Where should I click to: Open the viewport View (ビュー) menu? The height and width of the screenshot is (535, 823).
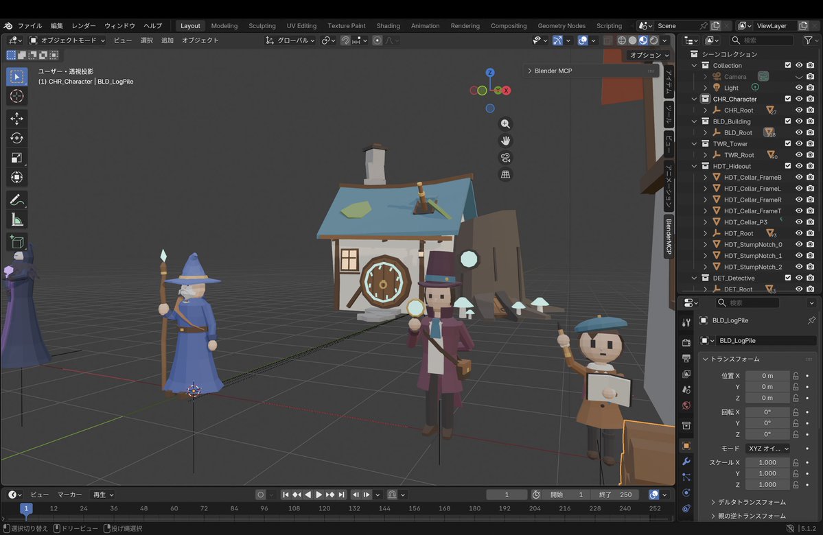(123, 40)
